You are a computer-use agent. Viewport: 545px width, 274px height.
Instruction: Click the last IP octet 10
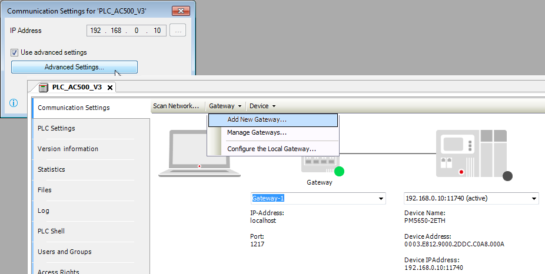(x=157, y=31)
